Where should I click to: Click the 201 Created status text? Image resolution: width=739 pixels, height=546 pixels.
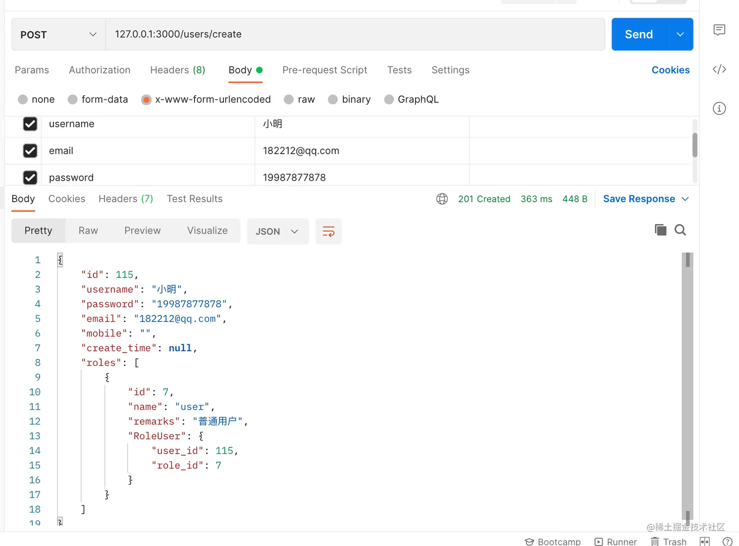[x=484, y=199]
